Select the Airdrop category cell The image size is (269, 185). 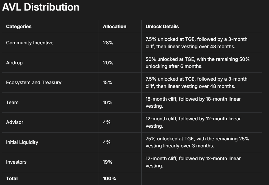pos(14,63)
